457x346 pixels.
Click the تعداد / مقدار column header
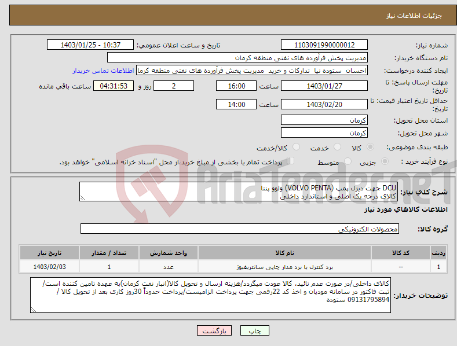coord(109,253)
